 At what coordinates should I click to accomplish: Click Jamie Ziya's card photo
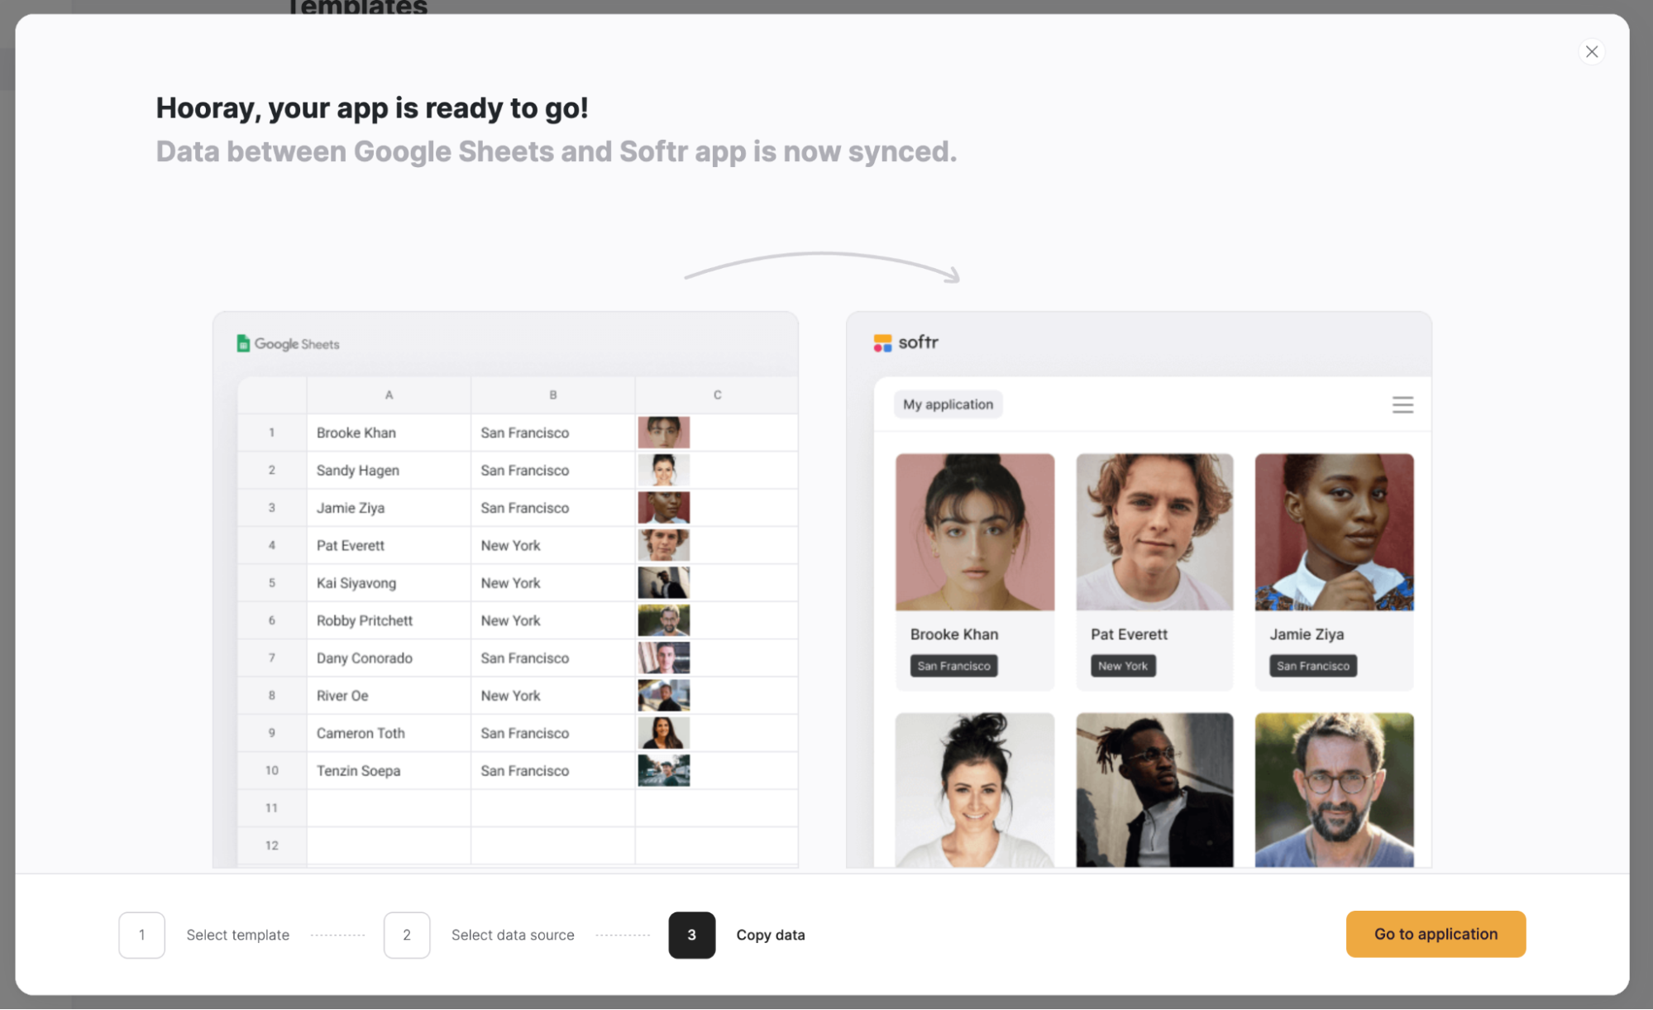pyautogui.click(x=1334, y=532)
